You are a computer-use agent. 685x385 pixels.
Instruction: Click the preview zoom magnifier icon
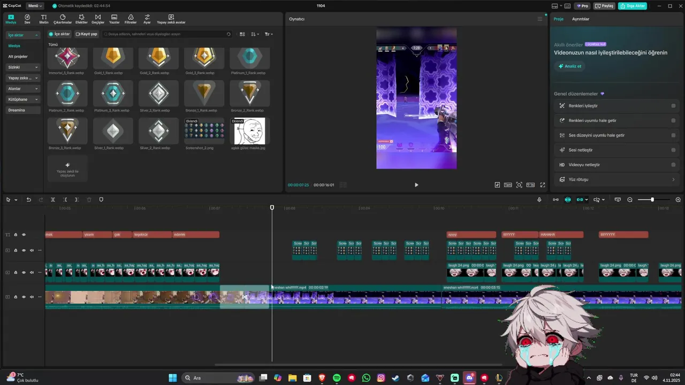(519, 185)
